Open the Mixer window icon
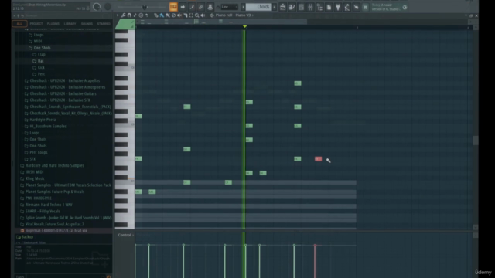 (x=310, y=7)
